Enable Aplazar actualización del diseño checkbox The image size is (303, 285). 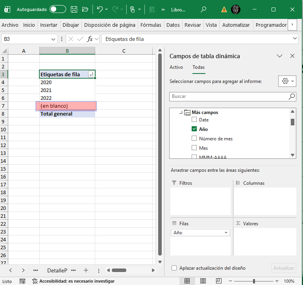pyautogui.click(x=174, y=268)
